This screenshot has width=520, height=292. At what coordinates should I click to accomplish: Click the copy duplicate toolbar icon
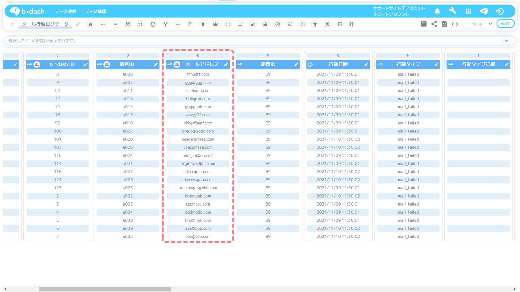click(190, 24)
